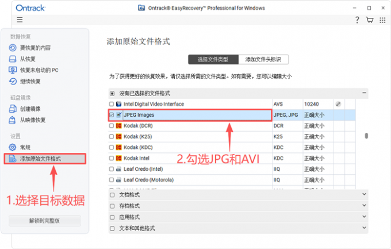Click the Leaf Credo (Intel) icon
This screenshot has width=391, height=249.
(x=119, y=169)
